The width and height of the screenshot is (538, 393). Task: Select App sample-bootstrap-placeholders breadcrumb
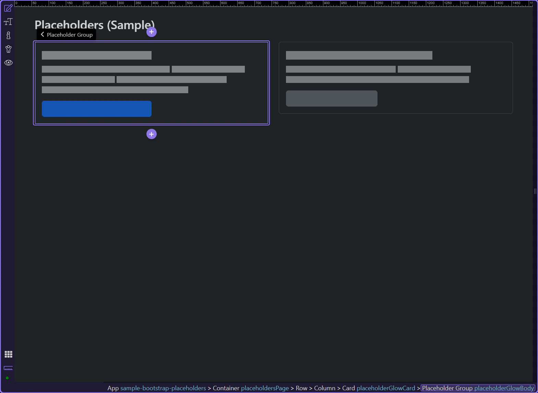(157, 388)
